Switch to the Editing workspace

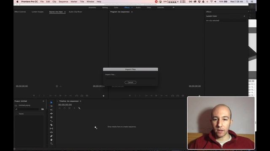105,8
